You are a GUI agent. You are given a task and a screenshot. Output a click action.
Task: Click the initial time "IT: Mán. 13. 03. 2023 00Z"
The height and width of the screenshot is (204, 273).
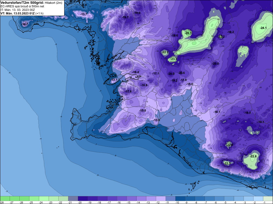pyautogui.click(x=17, y=10)
